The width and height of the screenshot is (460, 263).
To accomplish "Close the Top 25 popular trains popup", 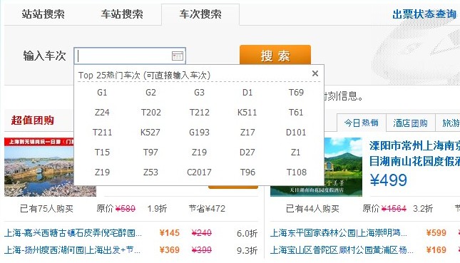I will (x=315, y=73).
